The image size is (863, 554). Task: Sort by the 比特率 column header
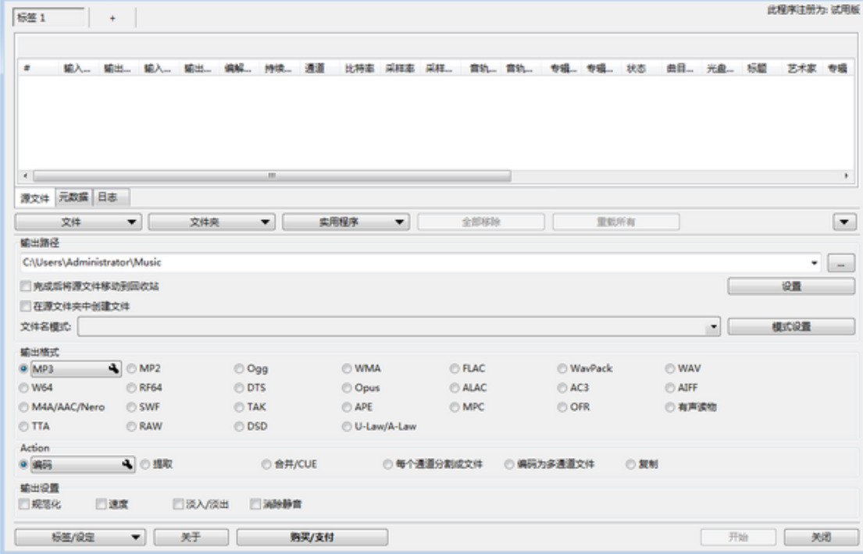[359, 68]
